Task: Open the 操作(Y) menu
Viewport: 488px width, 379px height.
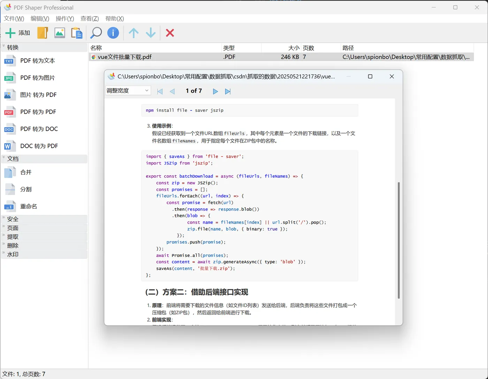Action: coord(65,18)
